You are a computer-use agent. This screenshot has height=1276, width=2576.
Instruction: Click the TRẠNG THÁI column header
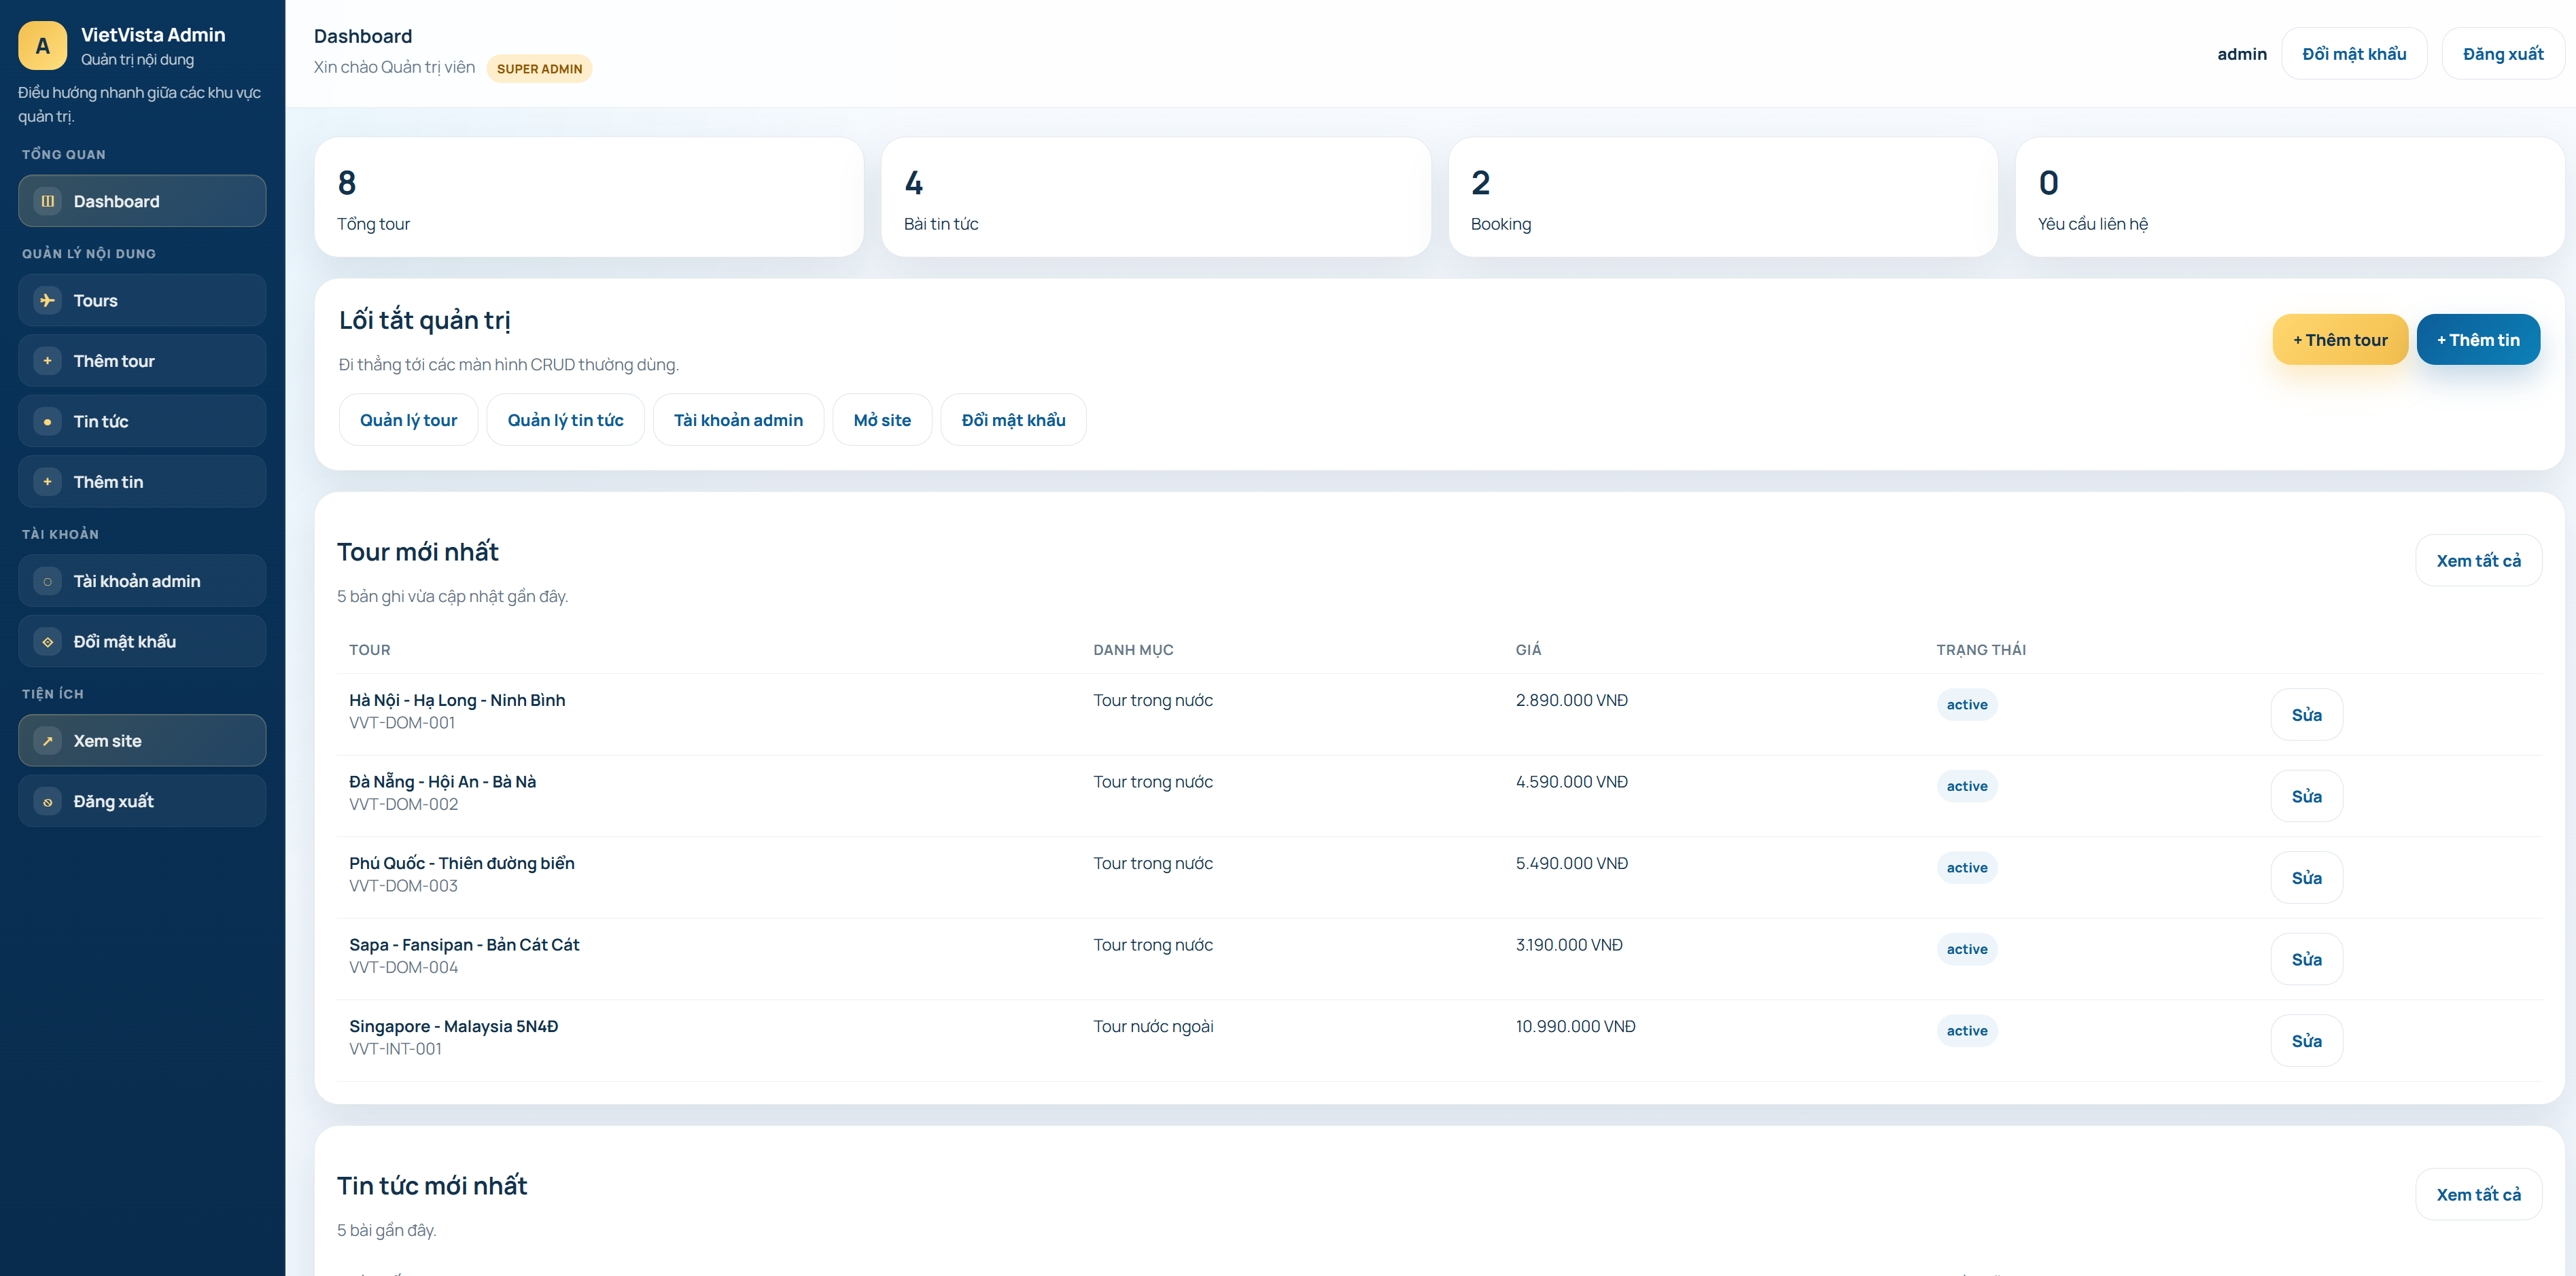tap(1981, 650)
